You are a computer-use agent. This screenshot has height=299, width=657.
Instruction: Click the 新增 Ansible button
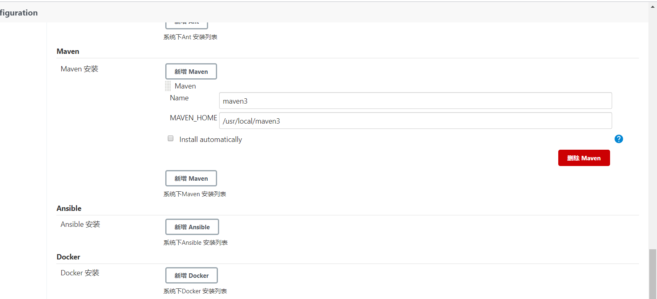click(192, 227)
